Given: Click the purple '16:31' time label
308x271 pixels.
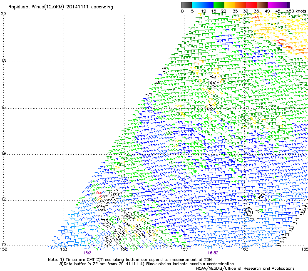Looking at the screenshot, I should (88, 253).
